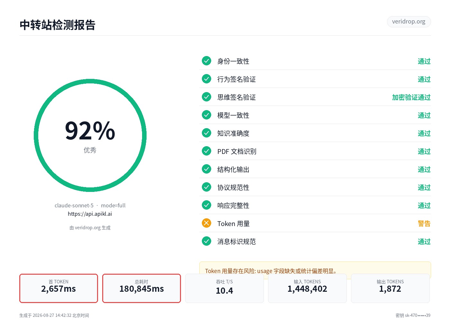The height and width of the screenshot is (322, 450).
Task: Select the 吞吐 T/S 10.4 card
Action: tap(224, 288)
